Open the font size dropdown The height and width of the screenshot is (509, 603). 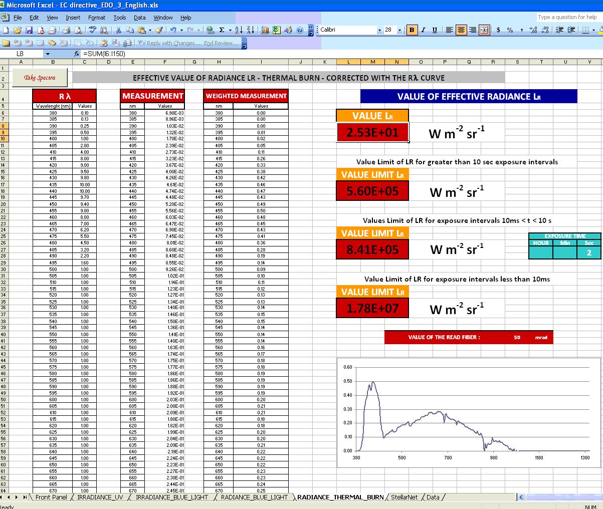point(399,30)
